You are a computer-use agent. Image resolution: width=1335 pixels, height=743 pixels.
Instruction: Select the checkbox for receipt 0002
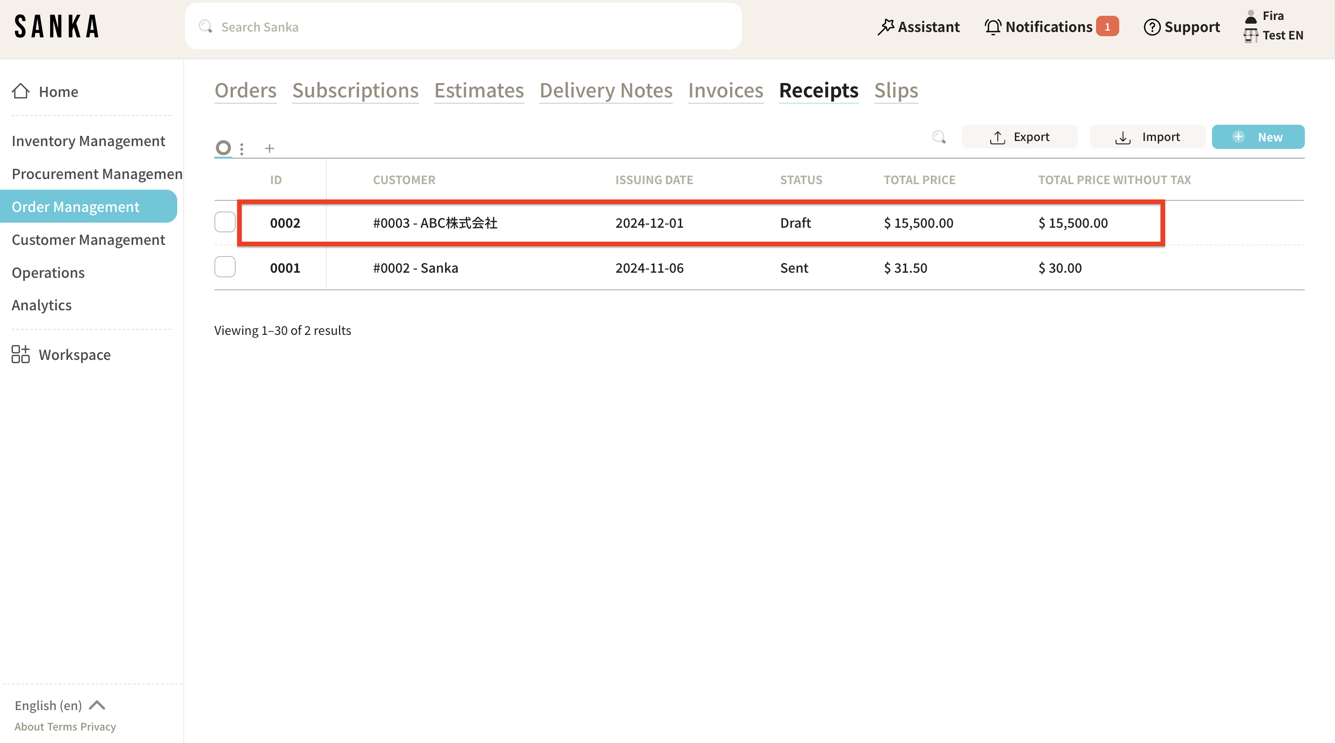[x=225, y=222]
